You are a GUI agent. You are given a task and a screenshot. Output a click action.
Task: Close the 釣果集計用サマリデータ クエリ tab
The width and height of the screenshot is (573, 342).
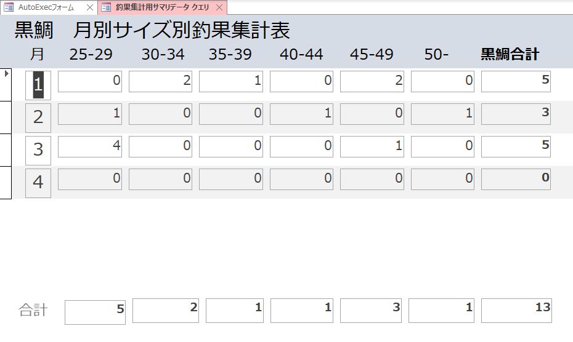click(x=219, y=7)
